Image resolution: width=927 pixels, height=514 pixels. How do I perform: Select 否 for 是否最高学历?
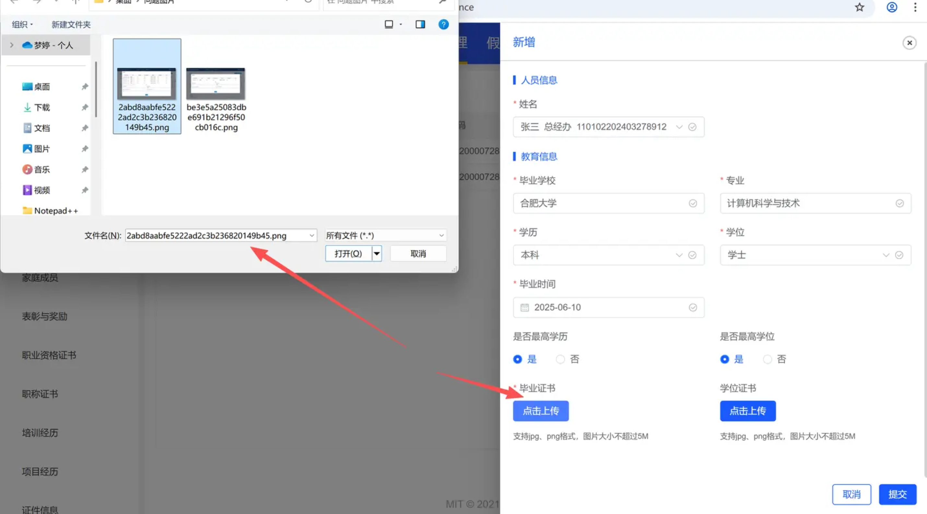(560, 359)
